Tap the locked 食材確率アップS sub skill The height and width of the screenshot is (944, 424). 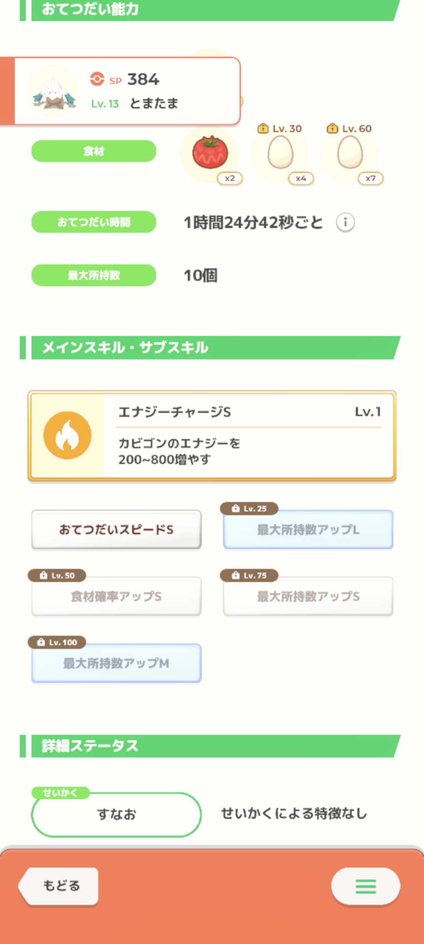coord(116,596)
